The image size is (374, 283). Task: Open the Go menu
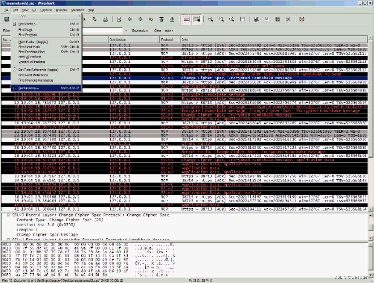(34, 10)
